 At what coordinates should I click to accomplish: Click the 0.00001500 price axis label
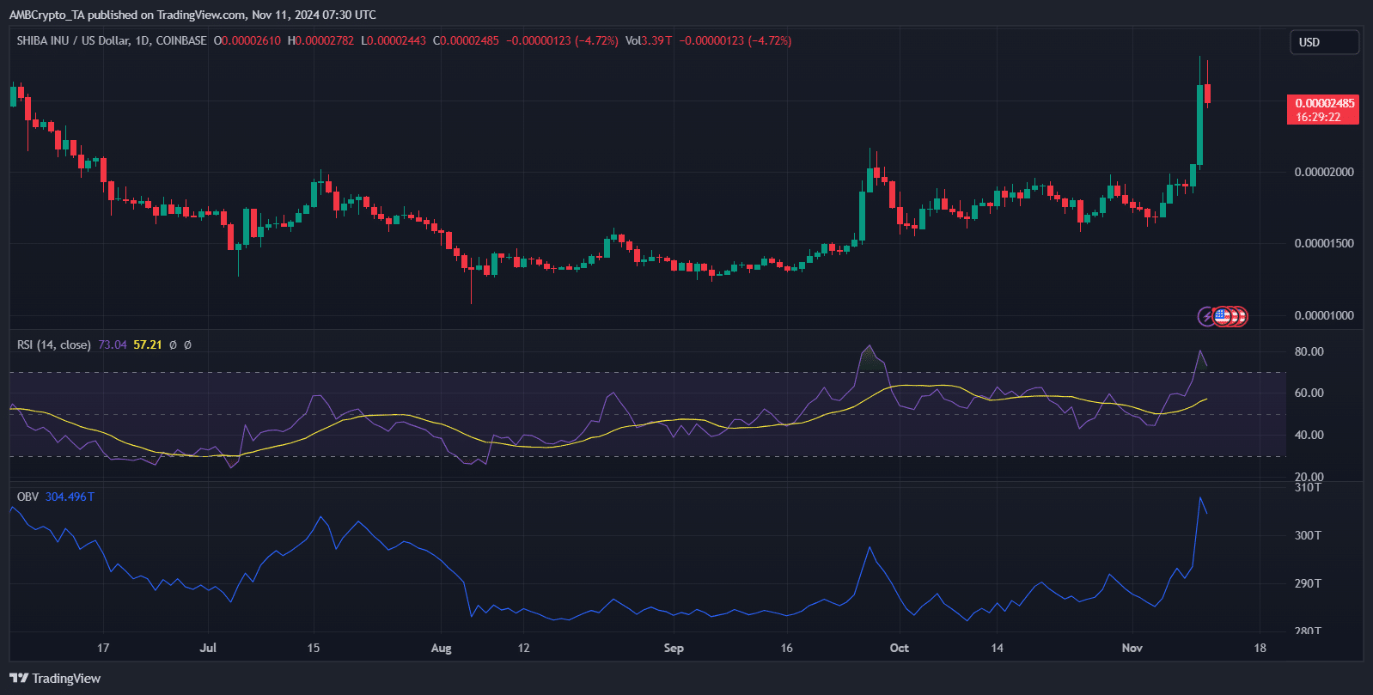1324,243
